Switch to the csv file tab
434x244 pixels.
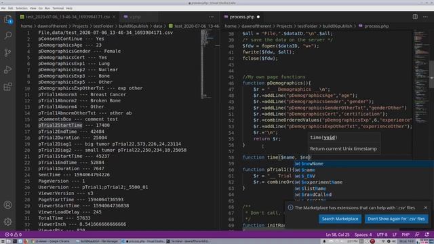(68, 17)
